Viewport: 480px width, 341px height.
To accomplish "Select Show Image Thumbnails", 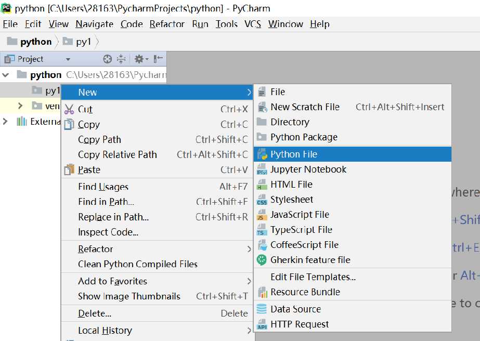I will pos(157,296).
